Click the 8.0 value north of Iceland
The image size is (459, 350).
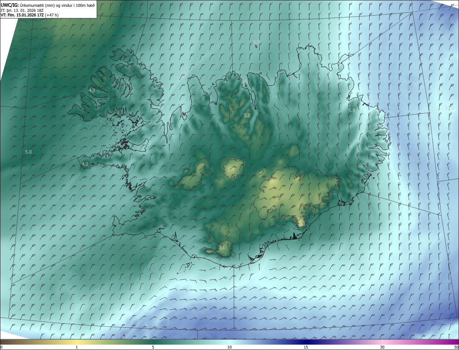coord(256,42)
